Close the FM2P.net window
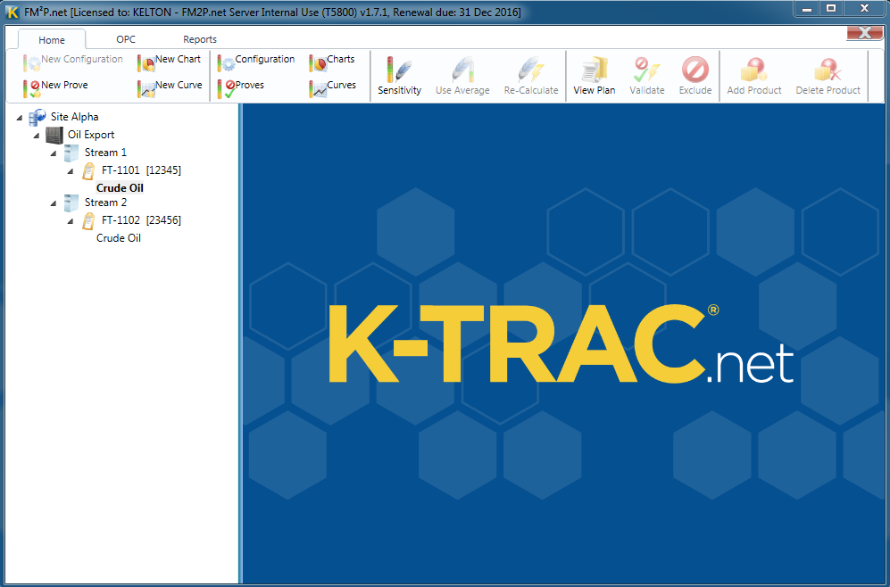This screenshot has height=587, width=890. tap(864, 9)
